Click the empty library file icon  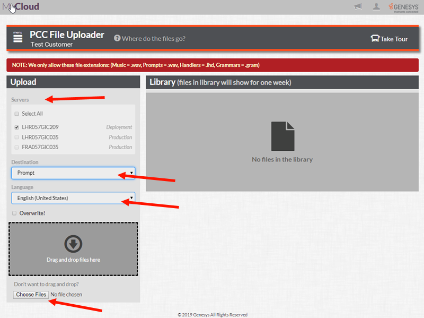(x=282, y=136)
